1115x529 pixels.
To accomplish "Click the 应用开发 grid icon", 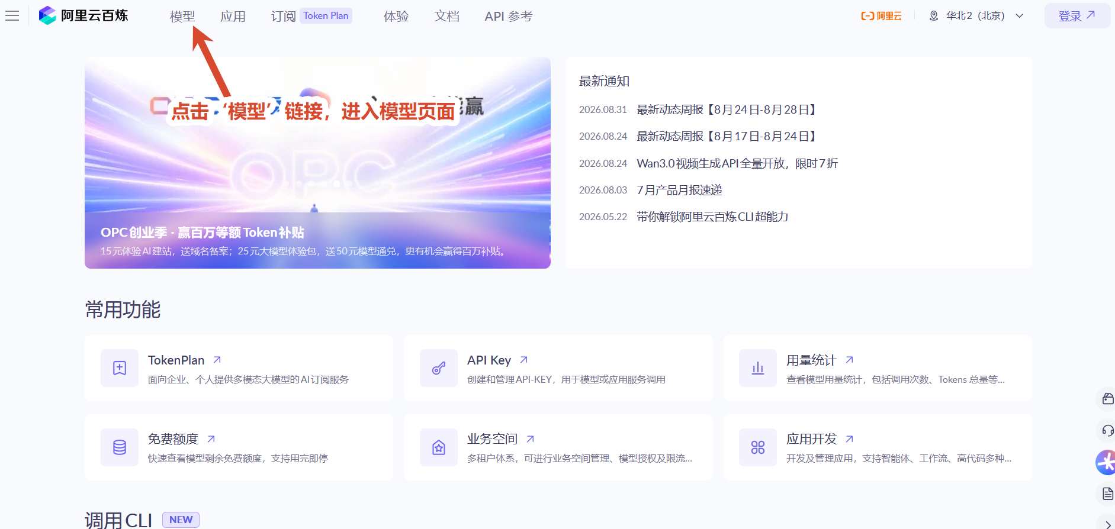I will (758, 447).
